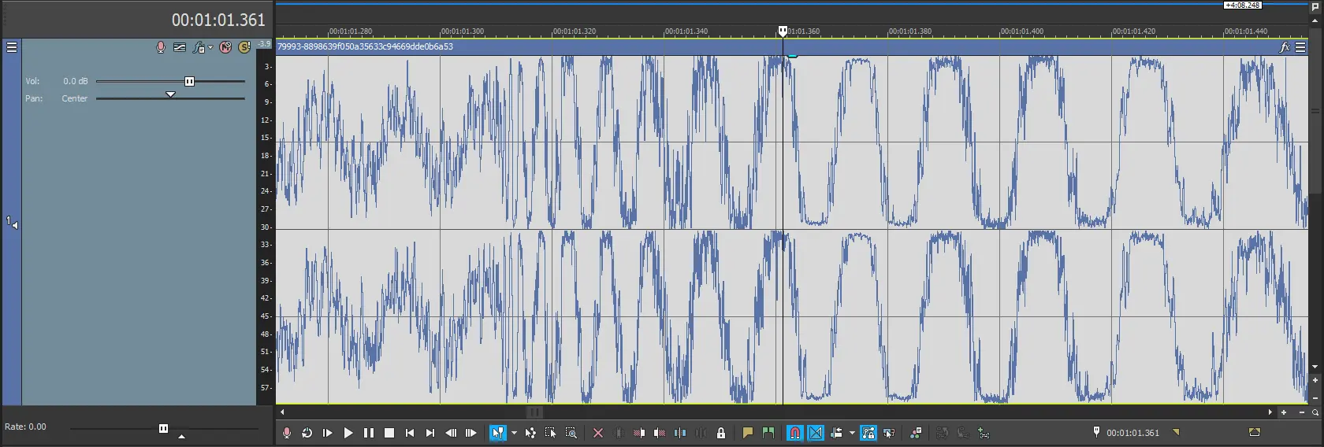
Task: Click the right arrow of horizontal scrollbar
Action: click(x=1270, y=412)
